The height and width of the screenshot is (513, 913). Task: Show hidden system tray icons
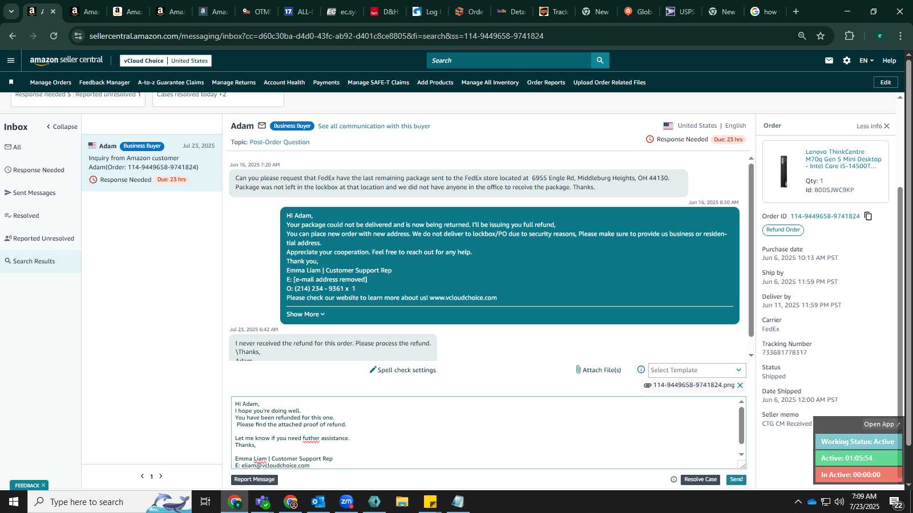coord(798,502)
